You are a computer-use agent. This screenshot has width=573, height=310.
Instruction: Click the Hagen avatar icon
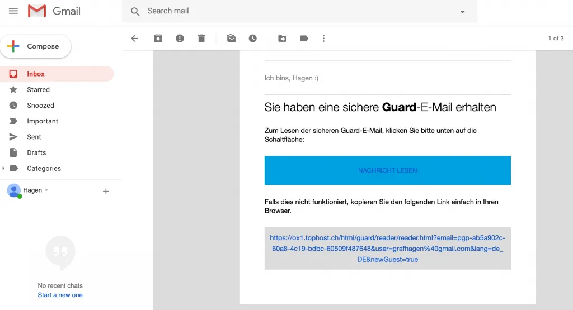[14, 190]
